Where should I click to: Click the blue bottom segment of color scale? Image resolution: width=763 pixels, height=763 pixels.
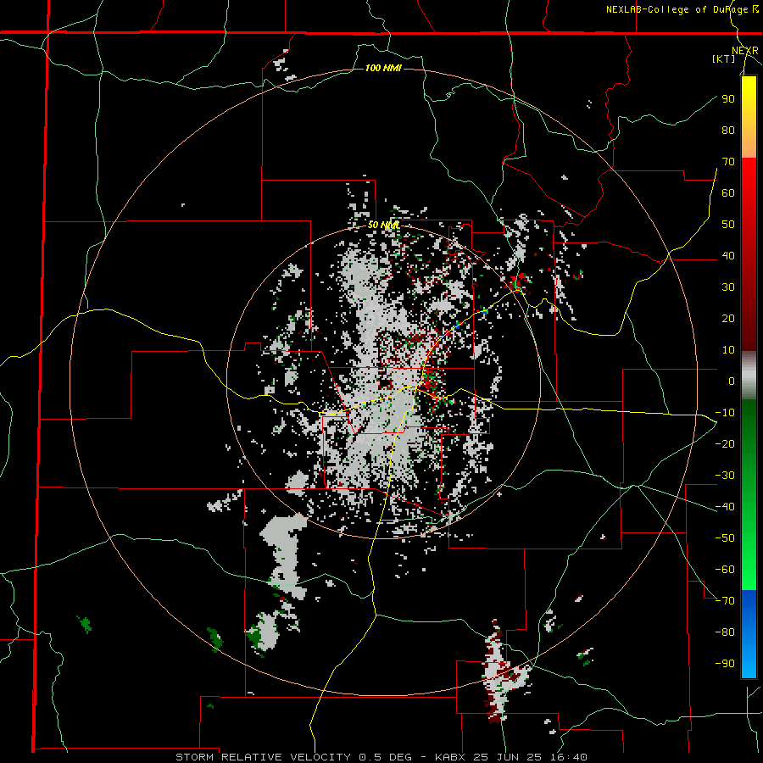[749, 634]
